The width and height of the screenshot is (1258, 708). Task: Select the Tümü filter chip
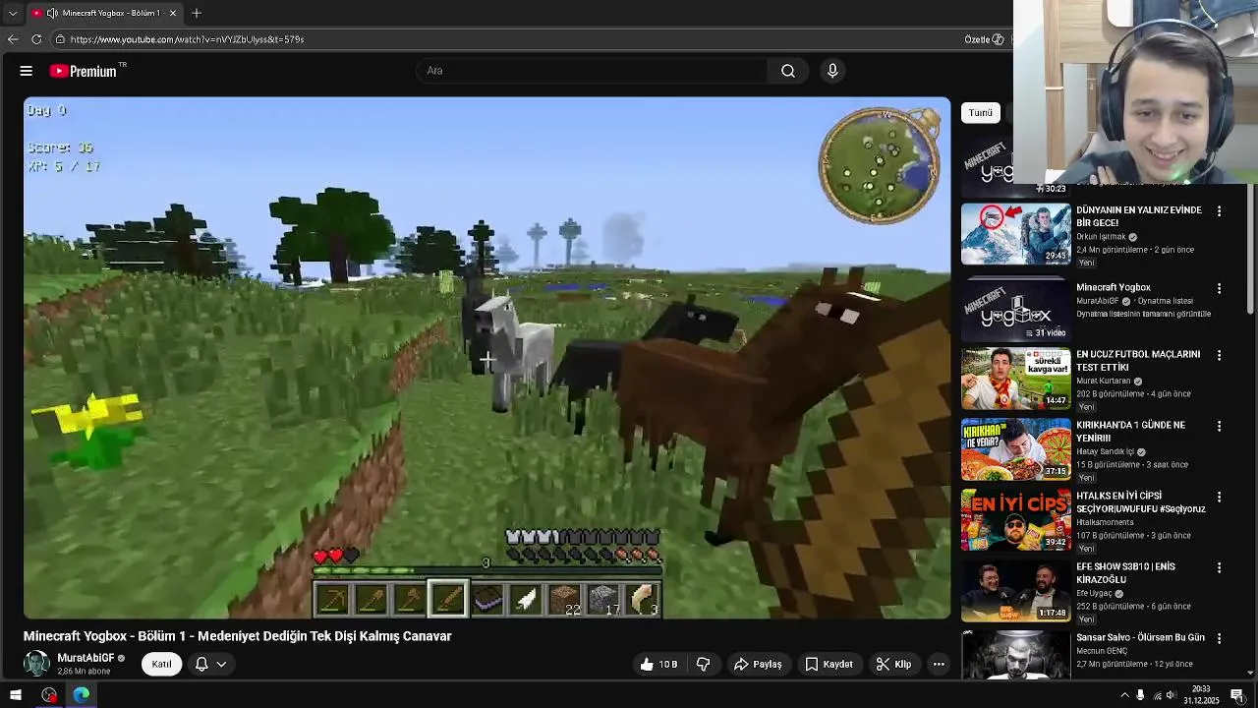981,112
